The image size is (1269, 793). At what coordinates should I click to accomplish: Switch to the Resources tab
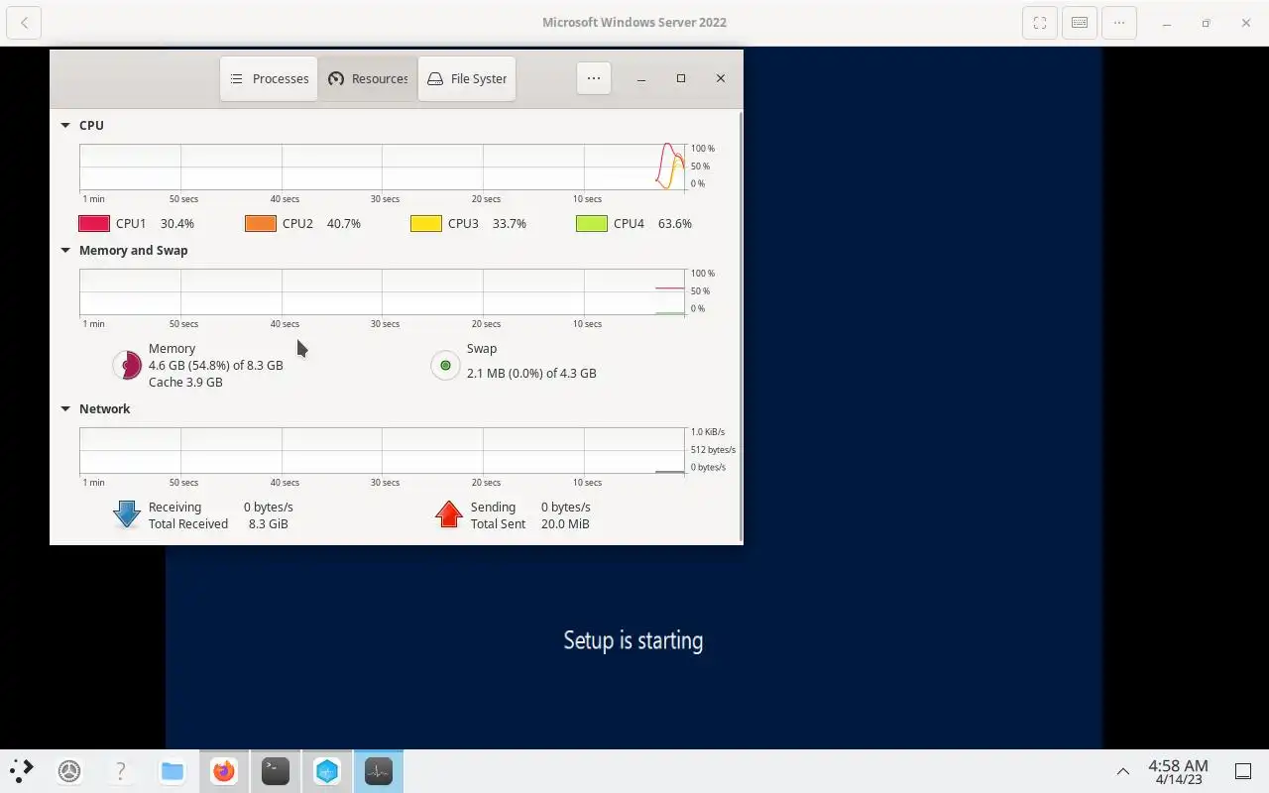click(367, 78)
